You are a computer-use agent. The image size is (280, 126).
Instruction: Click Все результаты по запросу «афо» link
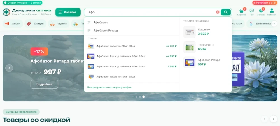(x=109, y=87)
